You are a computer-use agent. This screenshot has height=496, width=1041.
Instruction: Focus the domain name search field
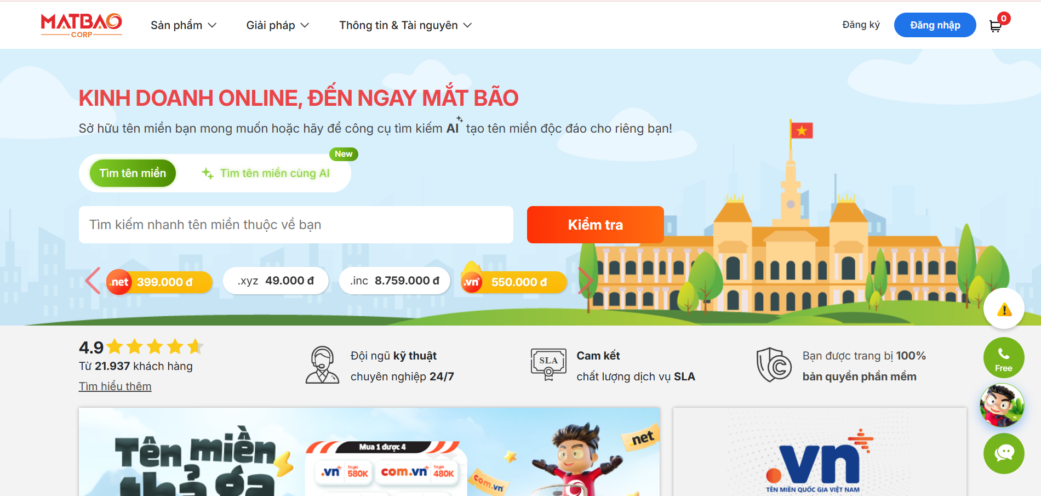[x=296, y=225]
